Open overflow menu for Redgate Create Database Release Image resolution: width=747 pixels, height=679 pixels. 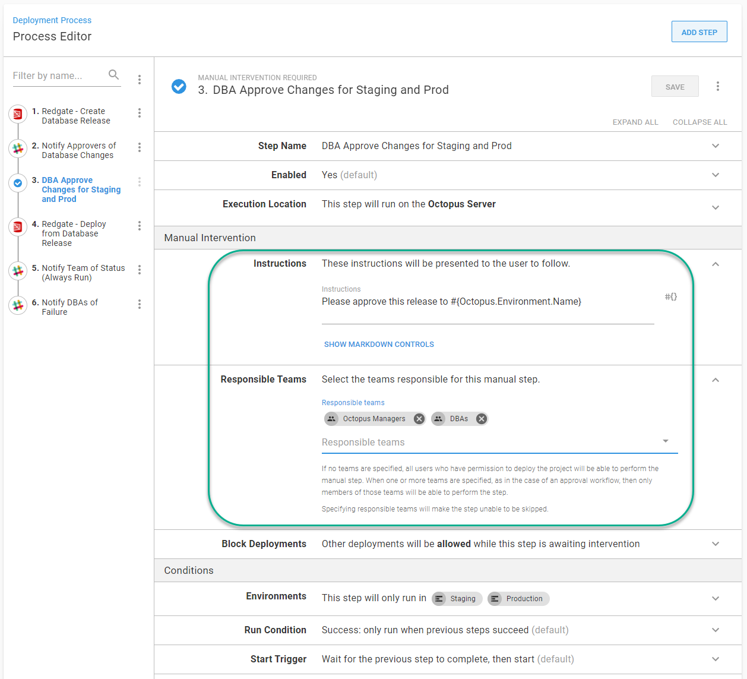tap(140, 113)
